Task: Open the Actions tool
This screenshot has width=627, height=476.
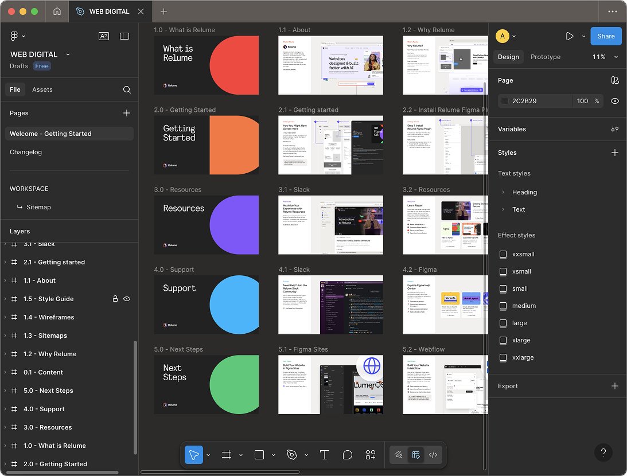Action: 370,455
